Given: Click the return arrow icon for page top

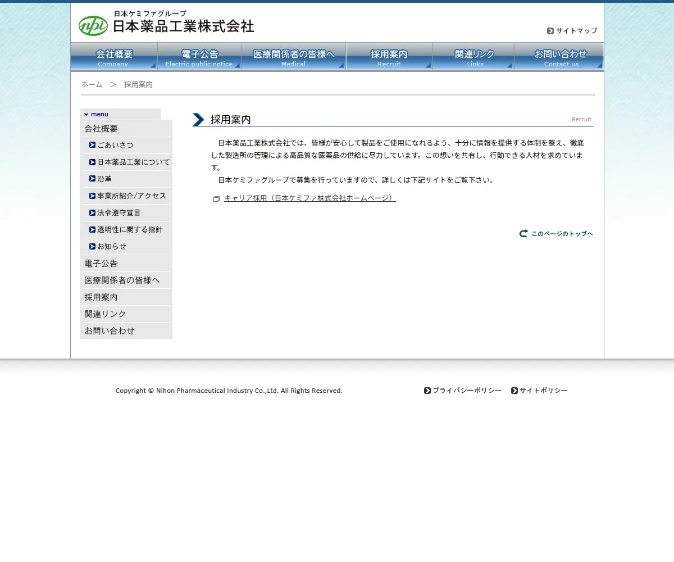Looking at the screenshot, I should [x=523, y=233].
